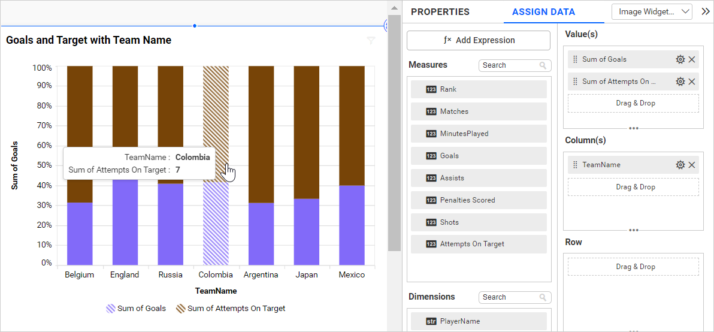Screen dimensions: 714x332
Task: Open TeamName column settings gear
Action: (680, 165)
